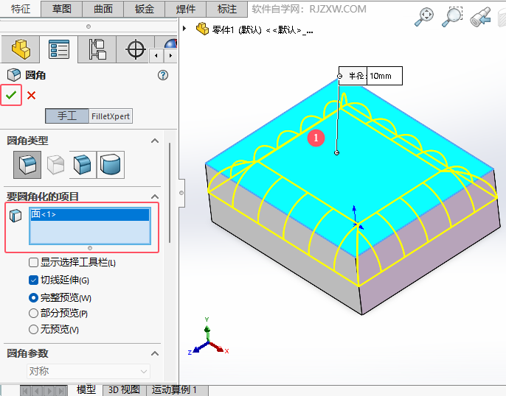This screenshot has width=506, height=396.
Task: Click Previous View icon
Action: [x=480, y=17]
